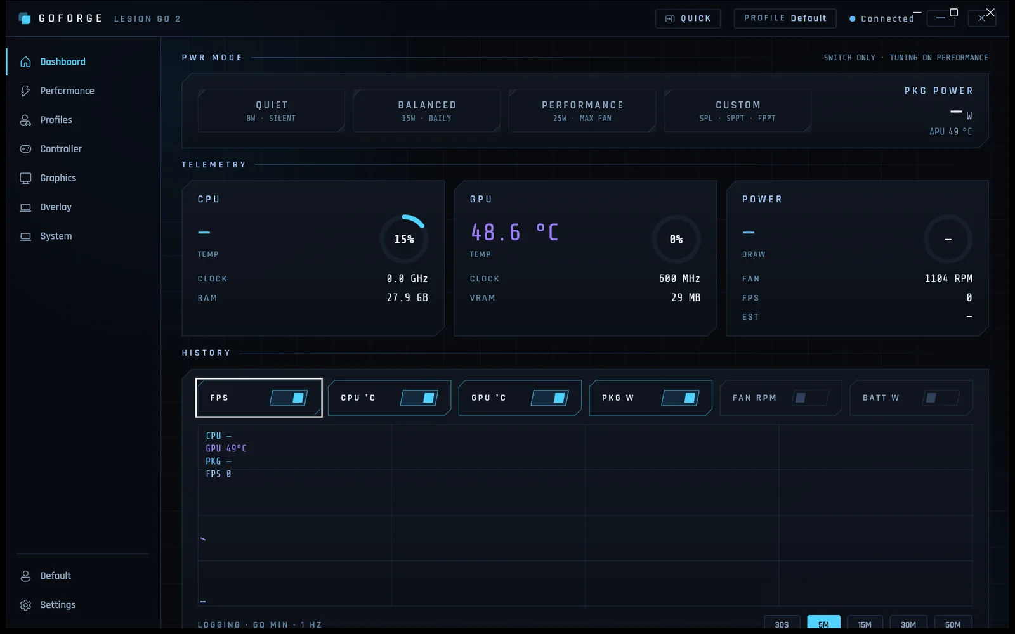The width and height of the screenshot is (1015, 634).
Task: Click the CPU usage ring showing 15%
Action: [x=404, y=239]
